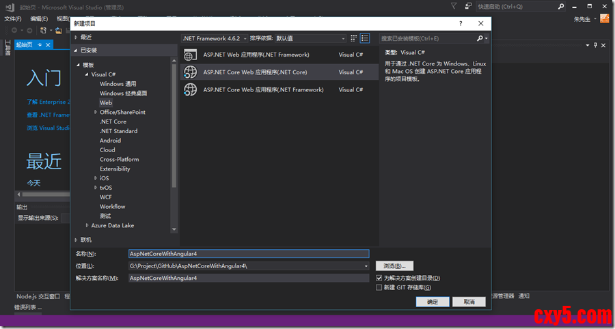The height and width of the screenshot is (329, 615).
Task: Open the toolbox side tab
Action: pyautogui.click(x=7, y=48)
